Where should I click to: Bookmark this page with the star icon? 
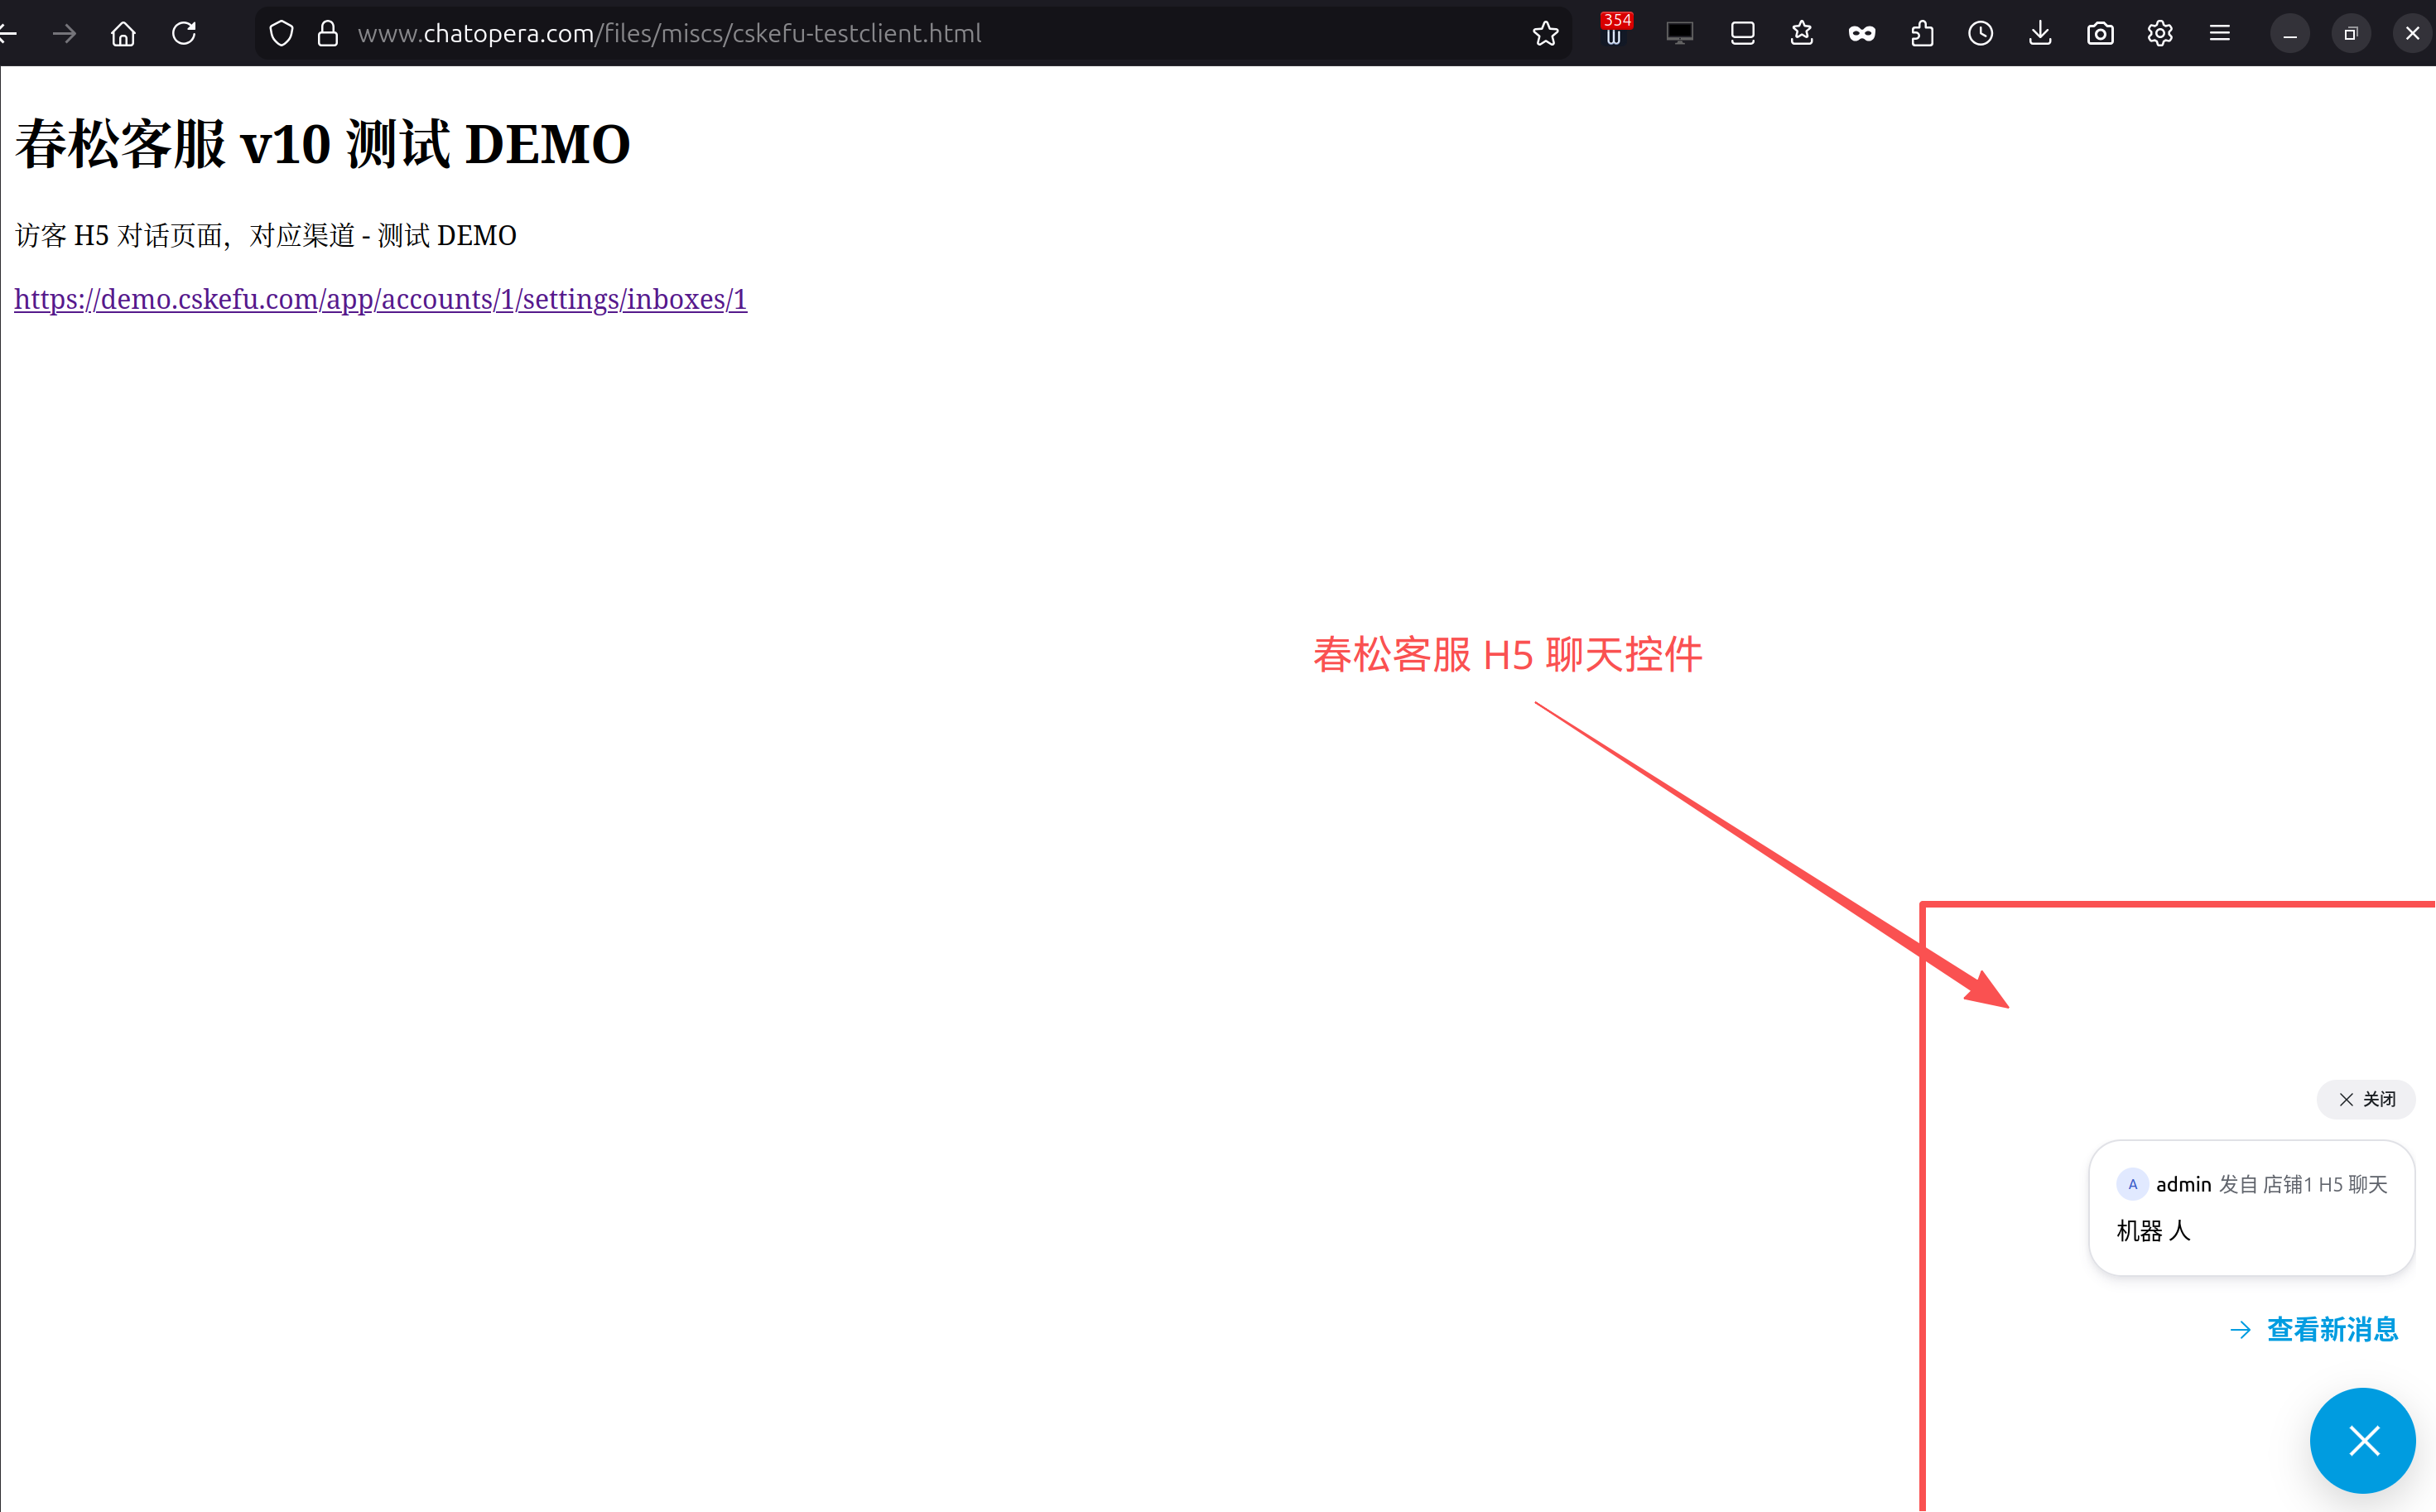coord(1545,34)
